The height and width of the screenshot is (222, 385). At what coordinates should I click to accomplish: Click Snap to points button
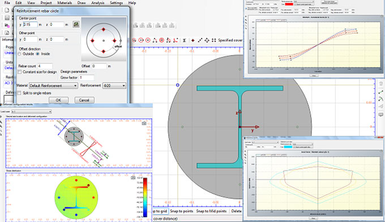coord(181,211)
